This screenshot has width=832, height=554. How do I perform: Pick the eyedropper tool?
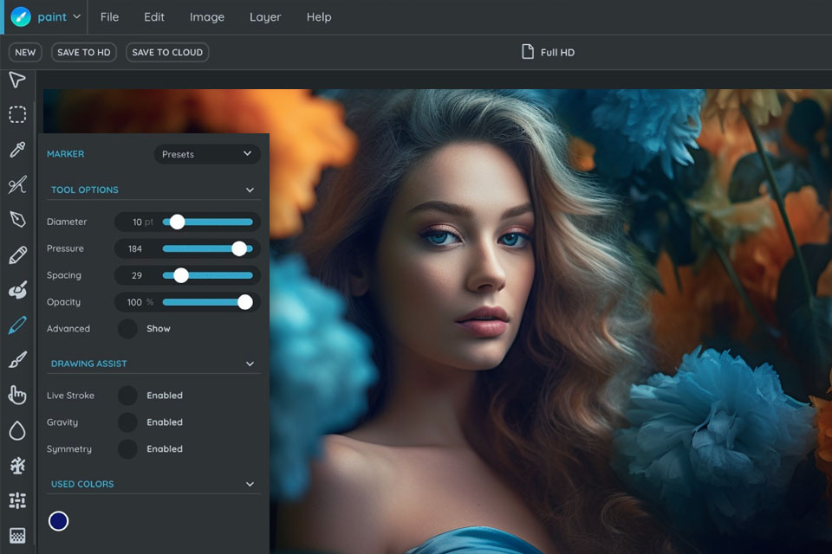point(16,149)
